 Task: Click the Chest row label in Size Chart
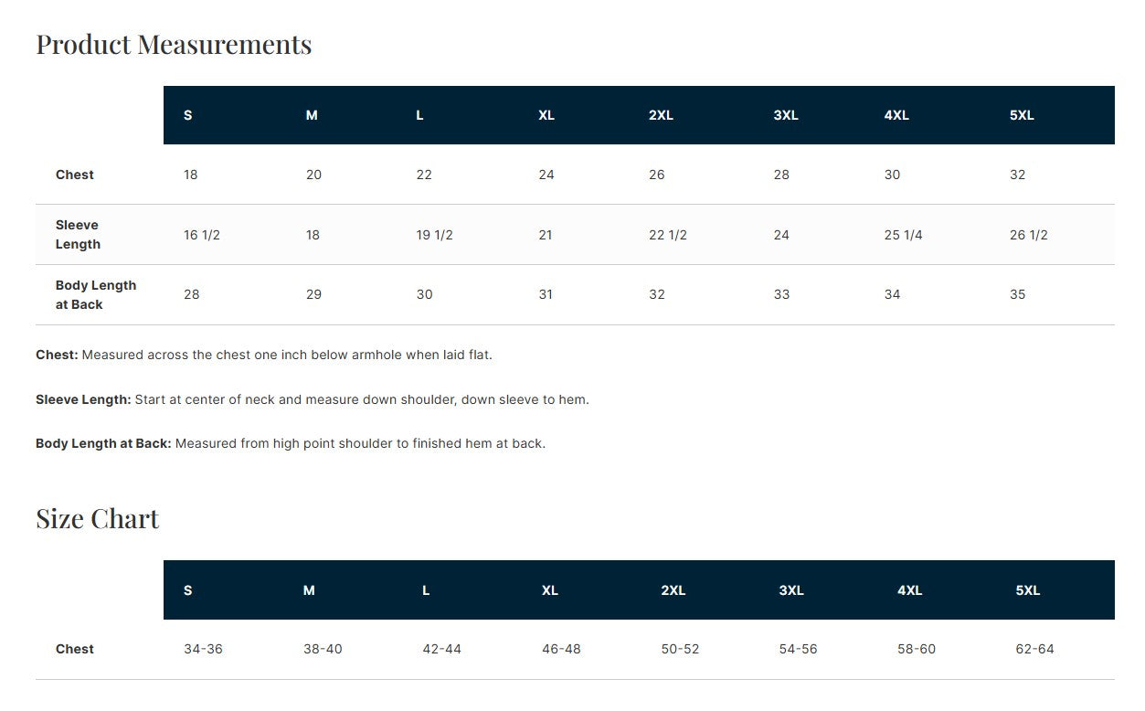(x=75, y=649)
